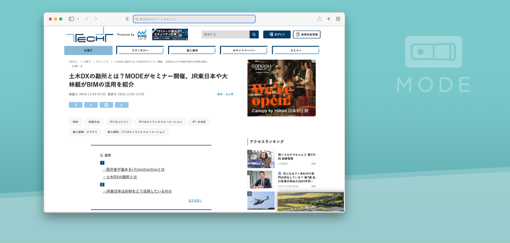Screen dimensions: 510x243
Task: Select the テクノロジー navigation tab
Action: coord(140,50)
